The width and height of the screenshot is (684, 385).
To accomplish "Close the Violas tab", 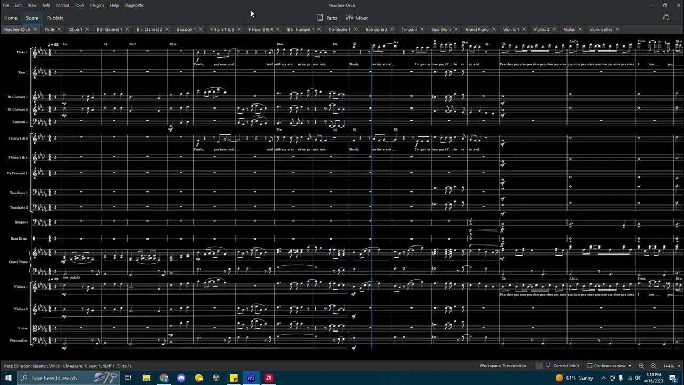I will pyautogui.click(x=580, y=29).
